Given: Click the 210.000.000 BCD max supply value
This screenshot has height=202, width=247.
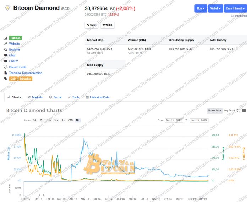Looking at the screenshot, I should coord(99,74).
